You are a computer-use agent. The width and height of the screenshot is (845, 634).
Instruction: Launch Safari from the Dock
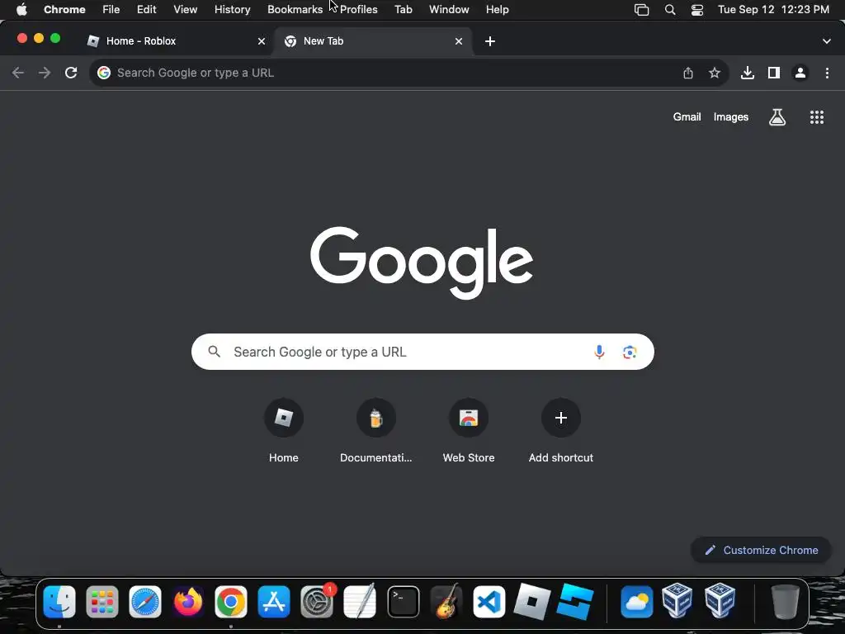[x=145, y=602]
